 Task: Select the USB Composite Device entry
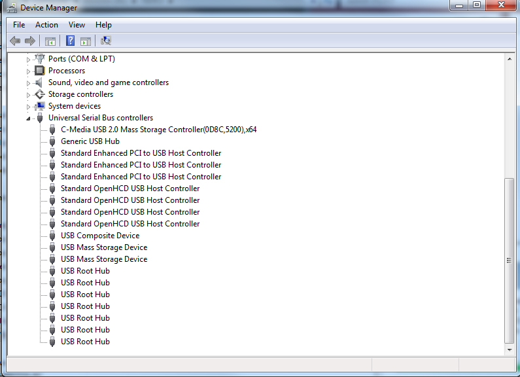pos(100,236)
